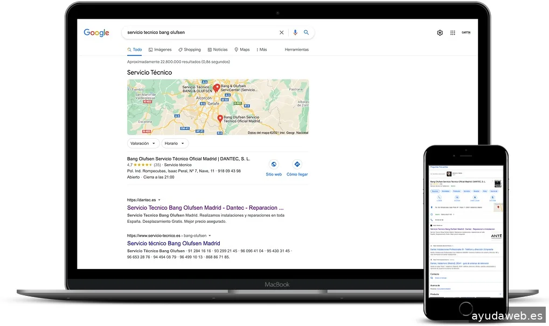Open the Horario filter dropdown
549x326 pixels.
point(175,144)
